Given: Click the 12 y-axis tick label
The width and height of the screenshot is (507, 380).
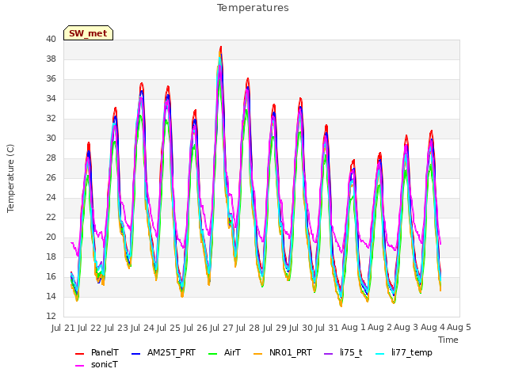Looking at the screenshot, I should (x=51, y=316).
